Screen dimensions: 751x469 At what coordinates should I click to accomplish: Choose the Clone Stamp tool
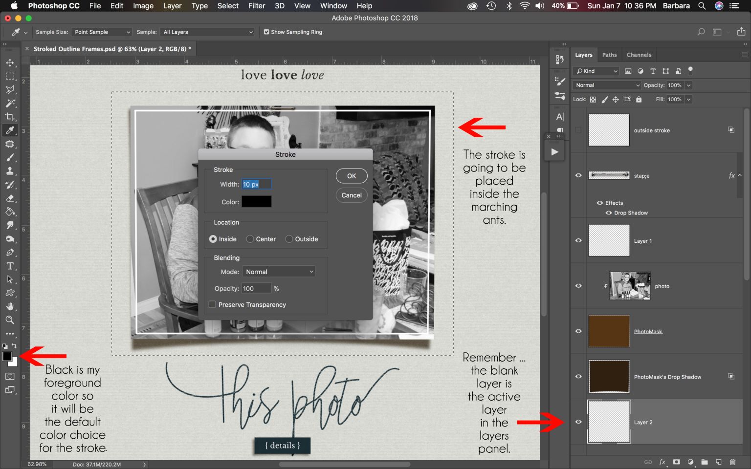[x=9, y=171]
